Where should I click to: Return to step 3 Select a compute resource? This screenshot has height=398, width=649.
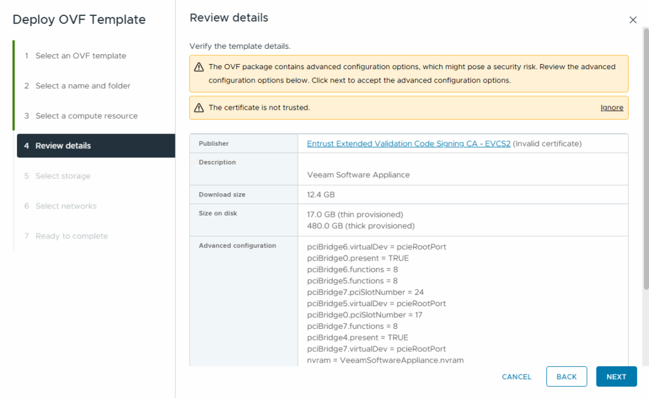point(86,116)
